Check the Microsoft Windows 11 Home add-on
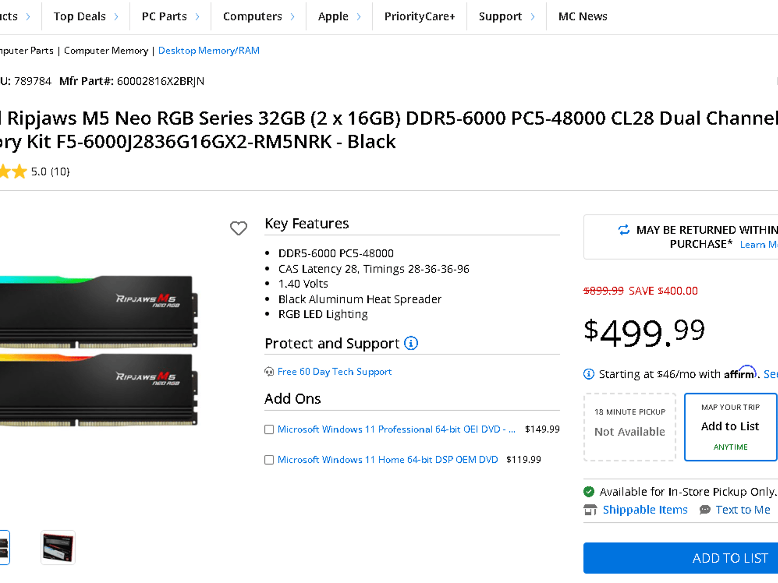 [x=269, y=460]
